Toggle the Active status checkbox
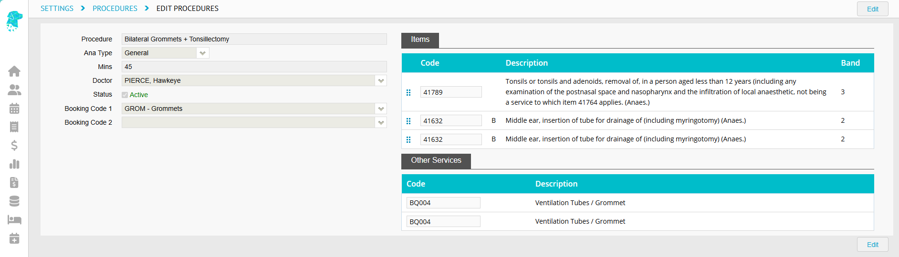The width and height of the screenshot is (899, 257). pyautogui.click(x=125, y=95)
